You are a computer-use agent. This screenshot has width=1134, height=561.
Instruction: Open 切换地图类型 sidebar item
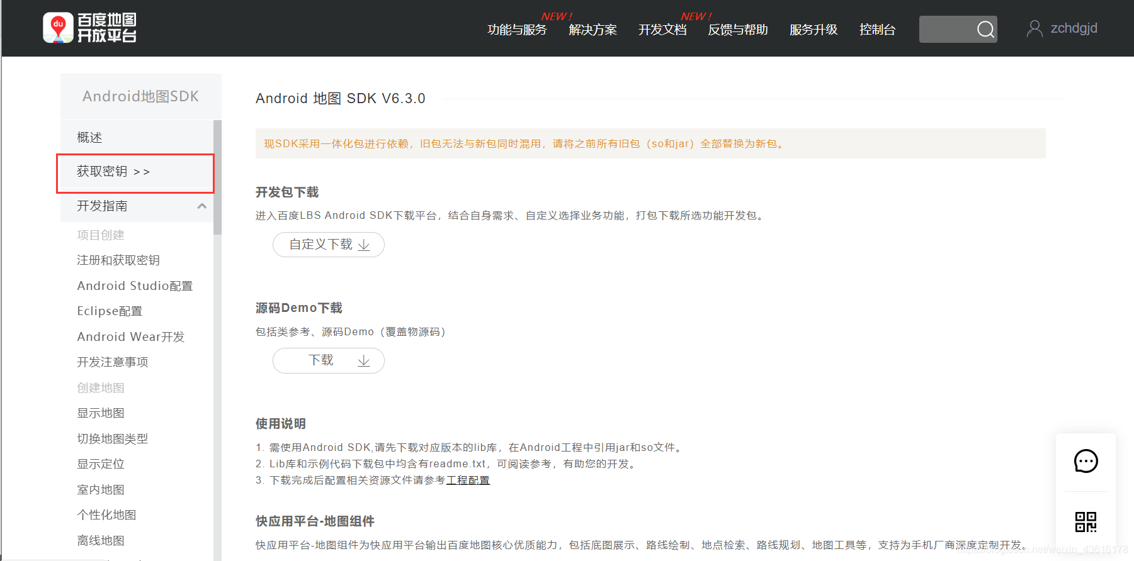[x=113, y=438]
